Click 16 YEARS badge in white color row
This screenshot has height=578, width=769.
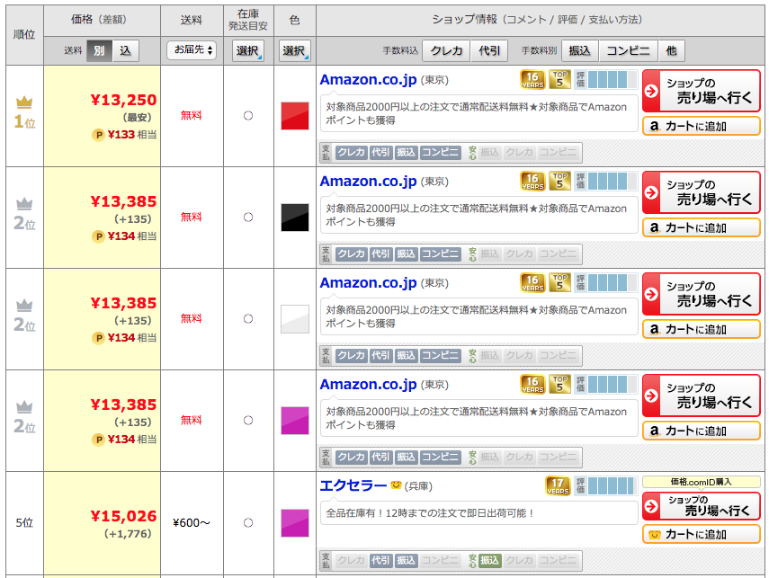(532, 282)
